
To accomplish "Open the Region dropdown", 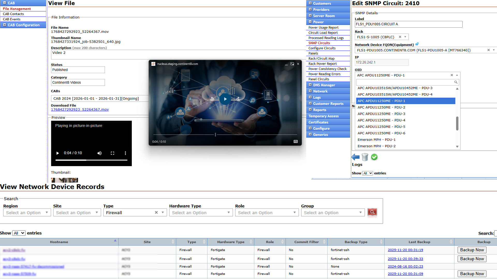I will [x=27, y=212].
